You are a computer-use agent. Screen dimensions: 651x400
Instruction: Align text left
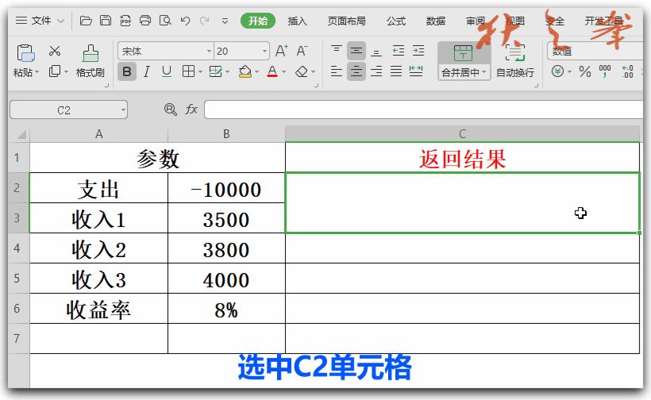(337, 71)
